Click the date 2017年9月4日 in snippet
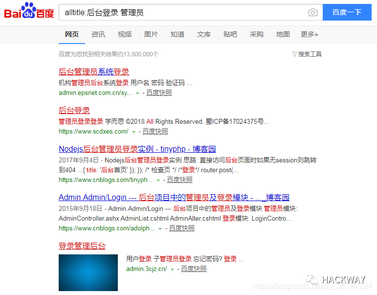377x295 pixels. [79, 160]
